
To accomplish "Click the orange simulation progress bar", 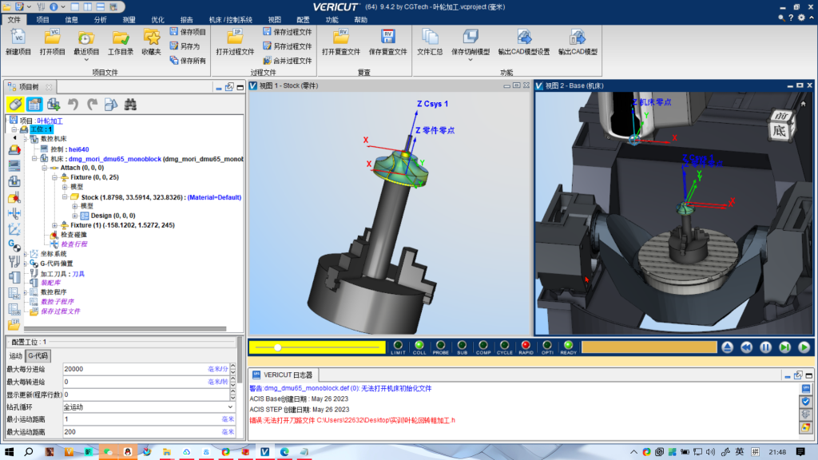I will pyautogui.click(x=649, y=347).
